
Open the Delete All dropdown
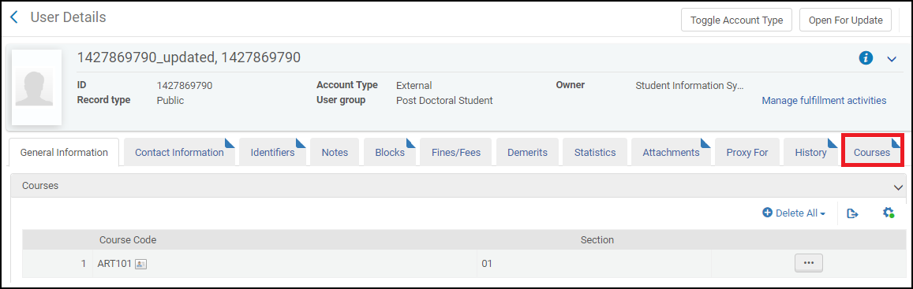pyautogui.click(x=800, y=213)
